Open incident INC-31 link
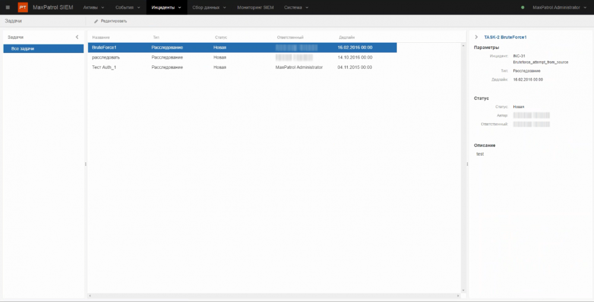The image size is (594, 302). 519,56
